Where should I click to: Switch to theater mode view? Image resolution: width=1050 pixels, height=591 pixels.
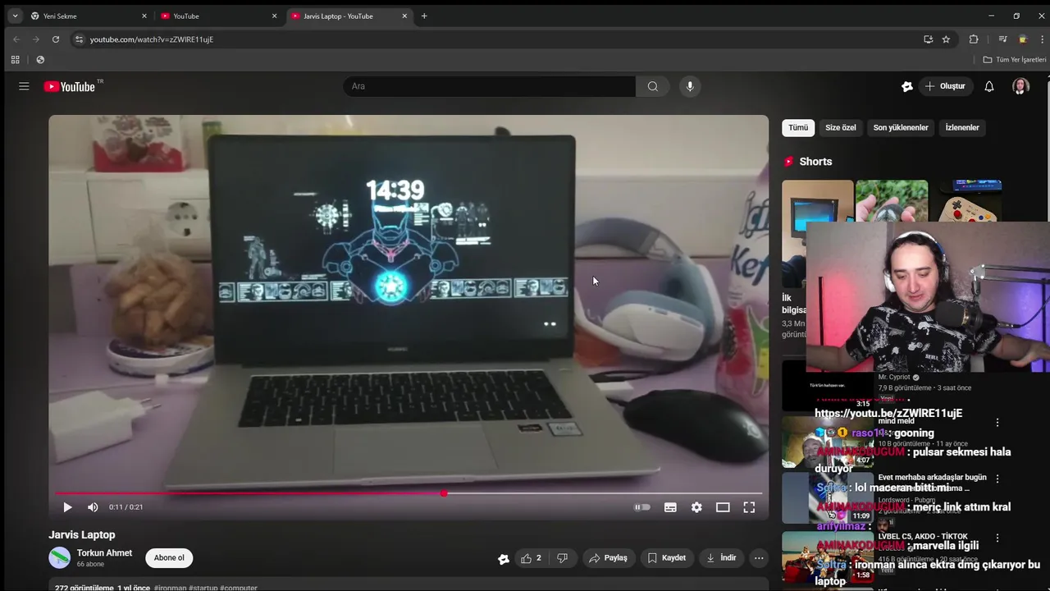[x=723, y=507]
